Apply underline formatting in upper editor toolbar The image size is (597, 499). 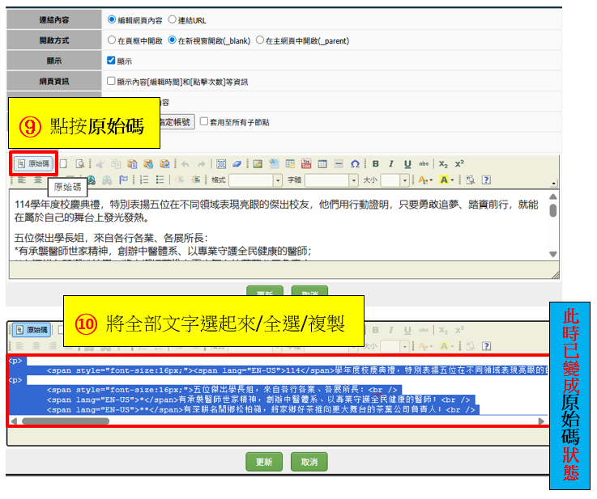click(407, 163)
